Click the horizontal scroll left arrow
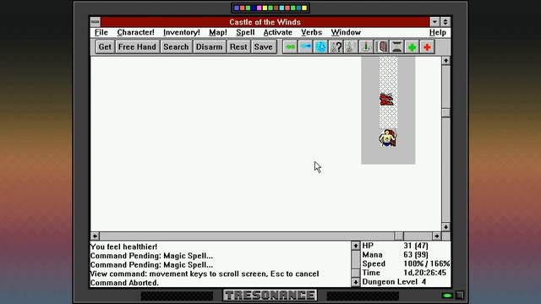The height and width of the screenshot is (304, 541). pos(95,236)
